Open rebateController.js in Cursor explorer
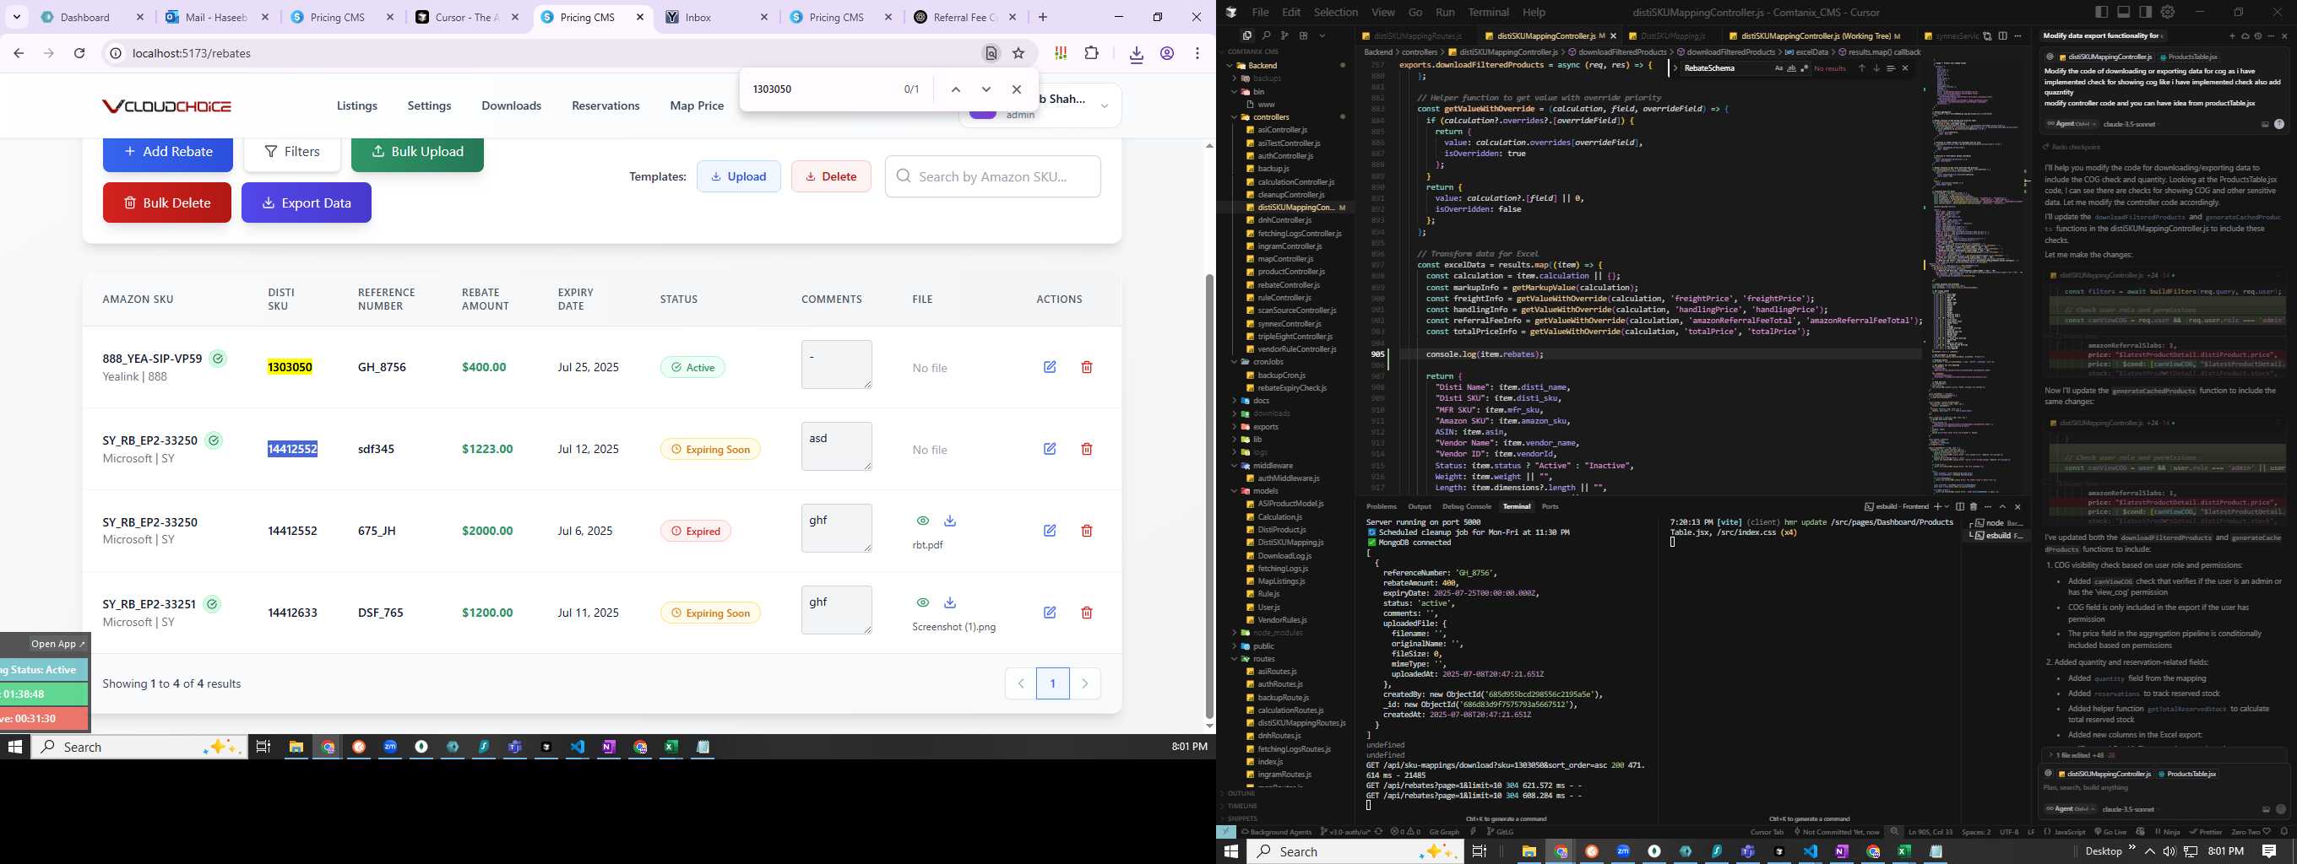Viewport: 2297px width, 864px height. click(1288, 285)
